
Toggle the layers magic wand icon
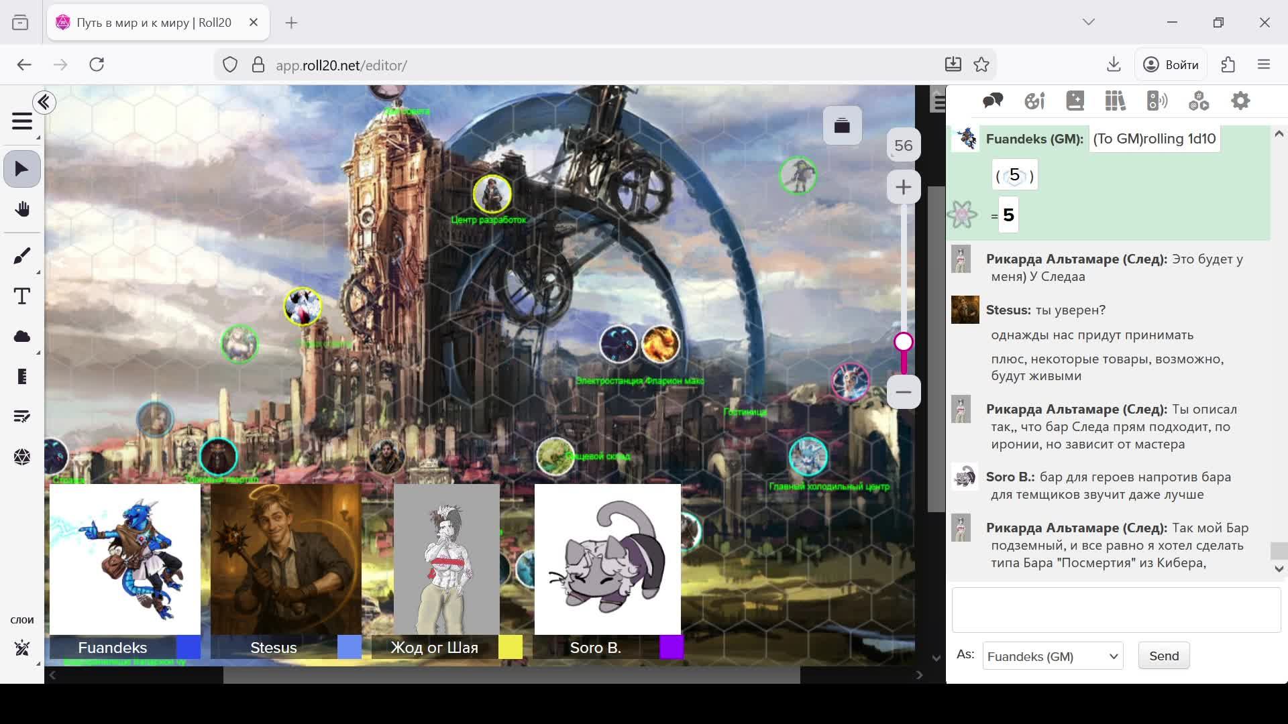(x=21, y=648)
